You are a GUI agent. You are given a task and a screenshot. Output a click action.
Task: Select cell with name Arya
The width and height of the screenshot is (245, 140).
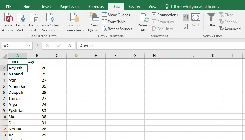tap(18, 104)
